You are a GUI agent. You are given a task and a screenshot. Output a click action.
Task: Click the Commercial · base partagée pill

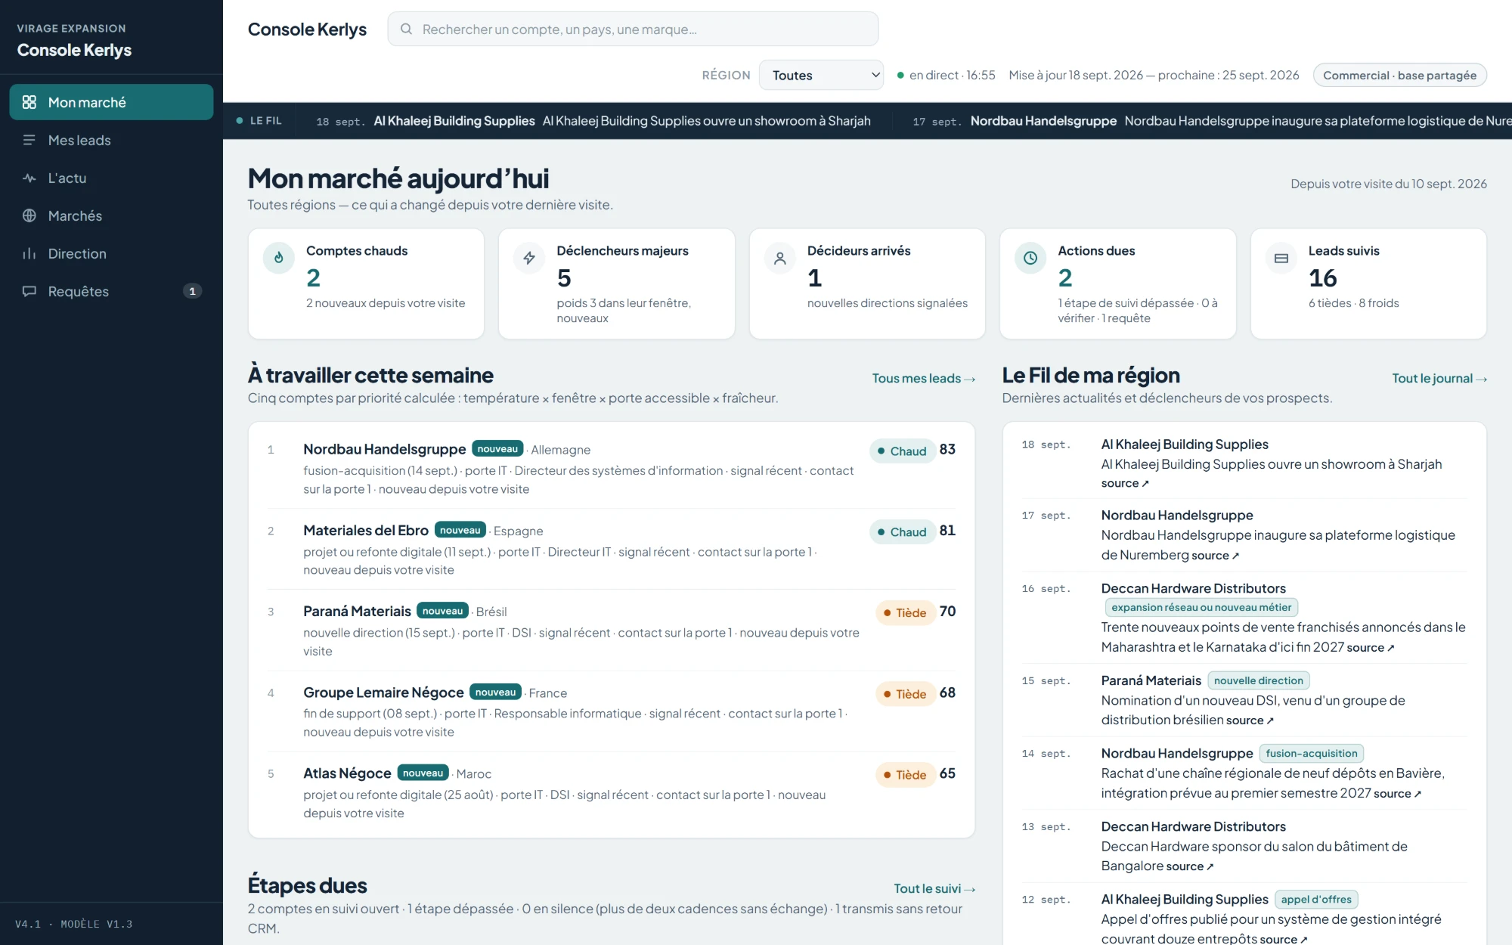pos(1399,75)
